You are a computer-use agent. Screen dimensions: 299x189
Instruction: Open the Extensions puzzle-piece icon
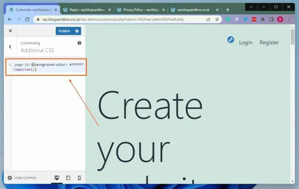coord(263,19)
